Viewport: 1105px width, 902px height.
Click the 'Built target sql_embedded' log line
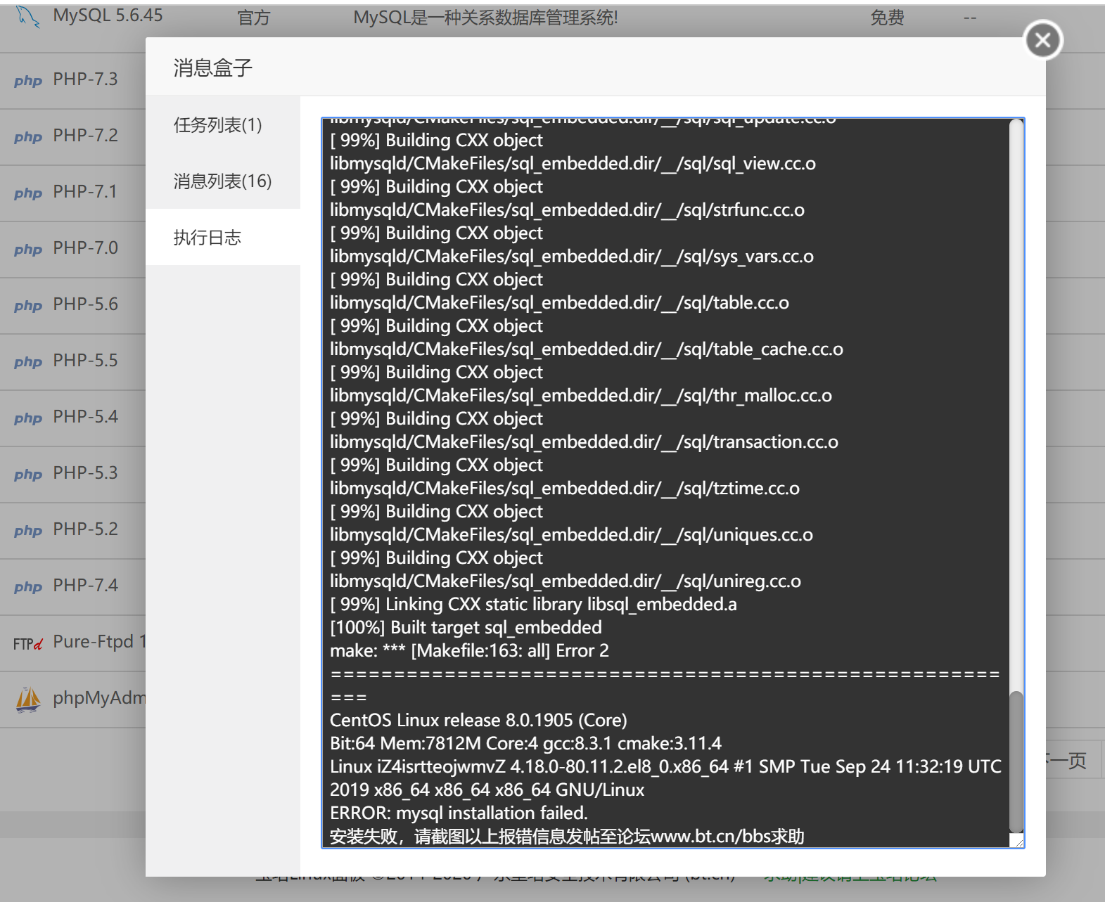466,627
